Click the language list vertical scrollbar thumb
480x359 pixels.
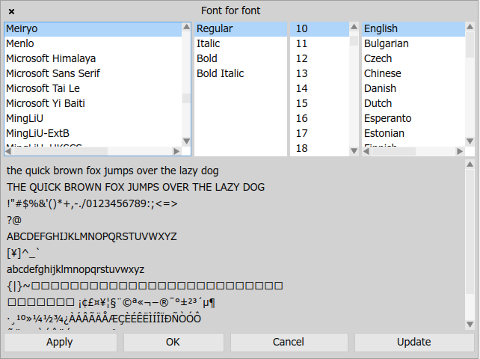[470, 44]
